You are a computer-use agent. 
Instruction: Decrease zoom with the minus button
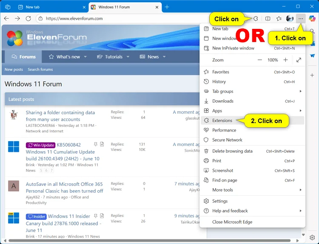[260, 60]
